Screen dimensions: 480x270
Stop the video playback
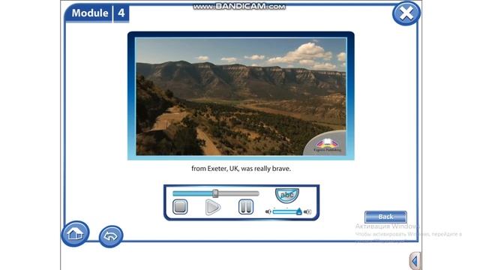coord(180,207)
